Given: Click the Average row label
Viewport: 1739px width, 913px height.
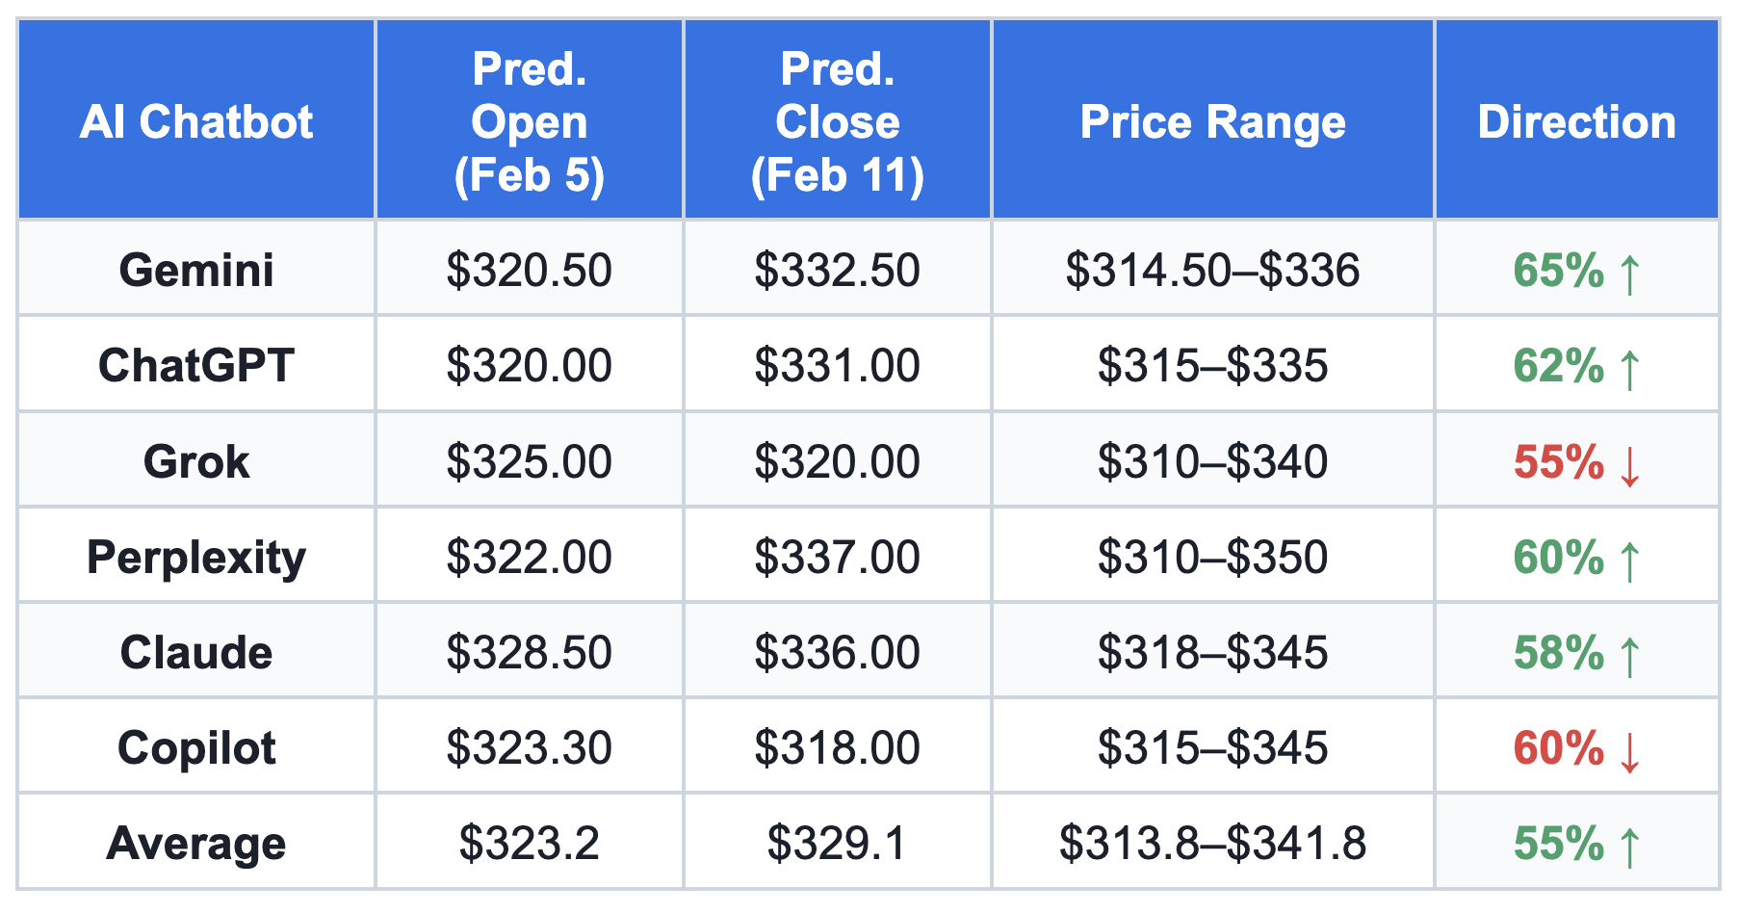Looking at the screenshot, I should [x=196, y=844].
